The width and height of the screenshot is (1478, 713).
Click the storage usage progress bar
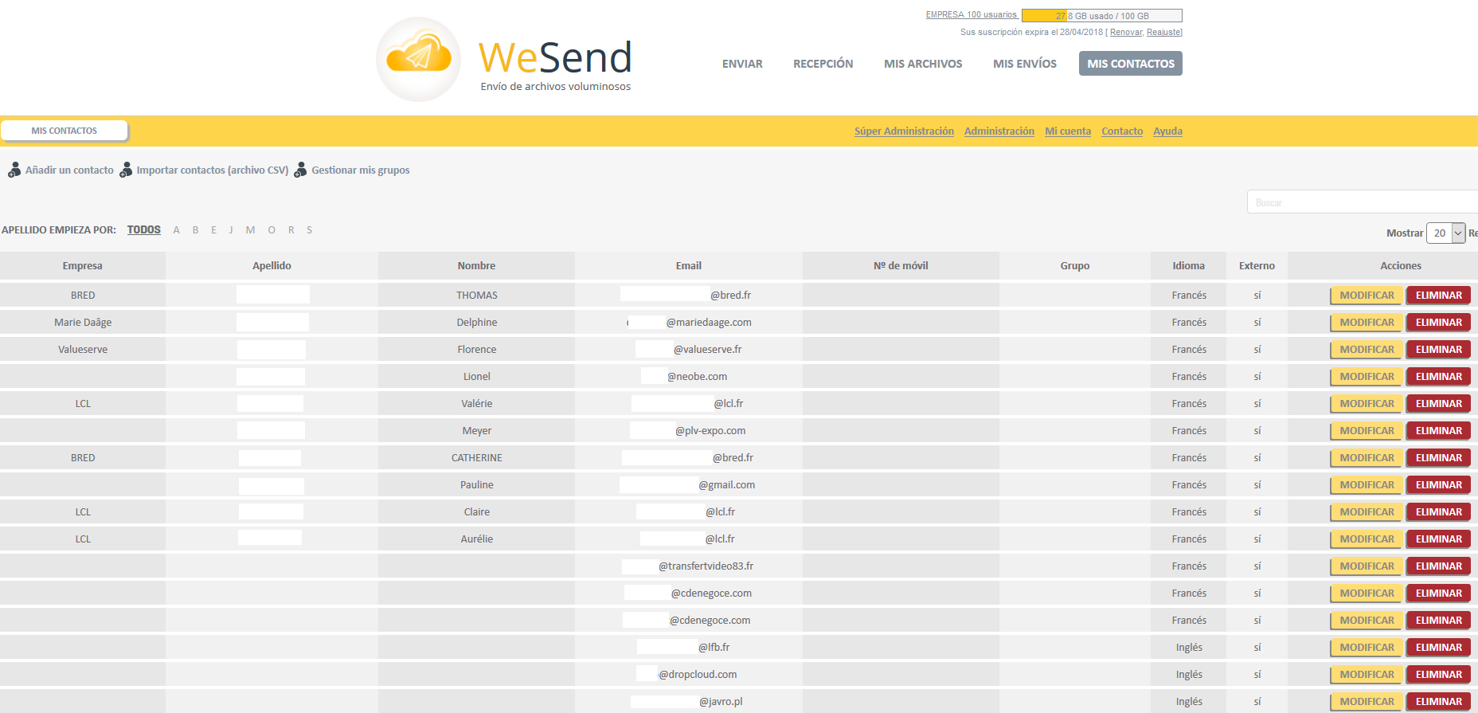tap(1101, 16)
